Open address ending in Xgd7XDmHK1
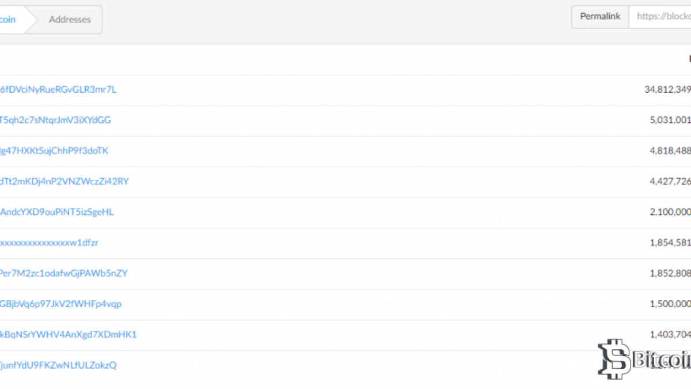Image resolution: width=691 pixels, height=389 pixels. point(68,334)
